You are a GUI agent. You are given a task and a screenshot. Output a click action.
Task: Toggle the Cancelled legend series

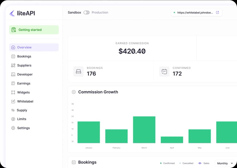(186, 163)
